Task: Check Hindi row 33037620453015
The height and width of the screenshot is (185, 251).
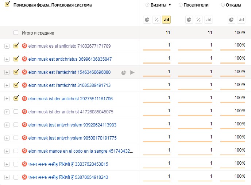Action: 16,164
